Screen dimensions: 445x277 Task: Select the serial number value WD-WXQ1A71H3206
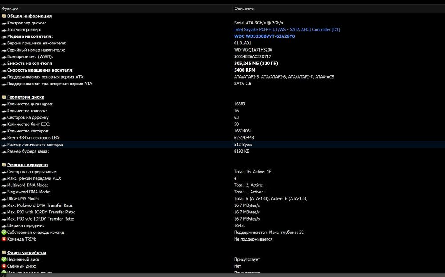(x=253, y=50)
